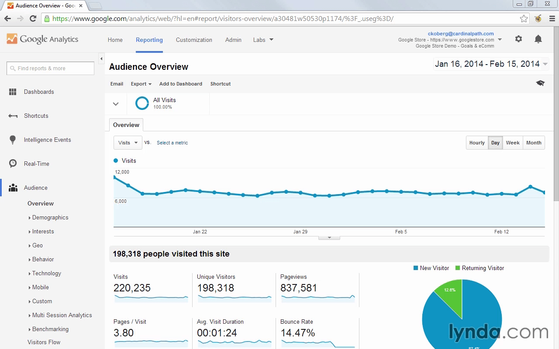
Task: Open the Admin tab
Action: [233, 40]
